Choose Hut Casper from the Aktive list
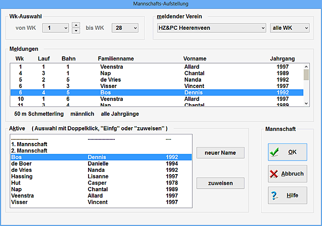 (45, 183)
